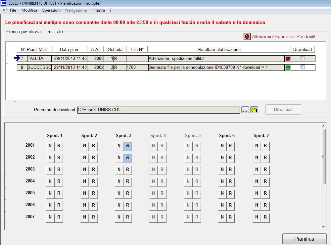
Task: Click the 'Sped. 1' column label
Action: (x=55, y=135)
